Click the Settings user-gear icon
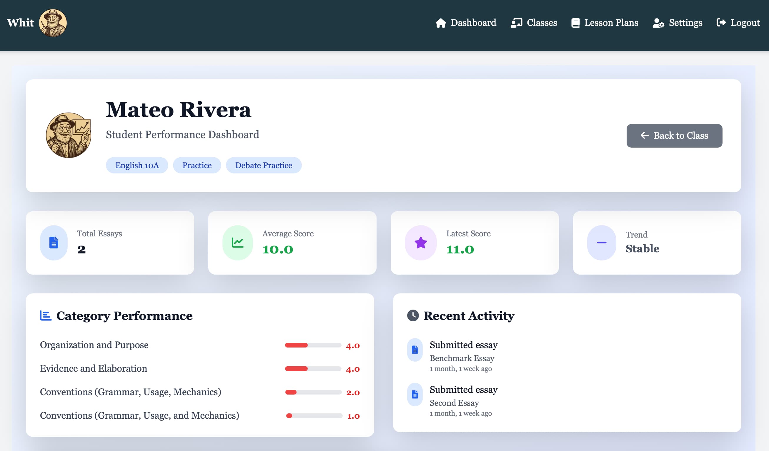 (658, 23)
